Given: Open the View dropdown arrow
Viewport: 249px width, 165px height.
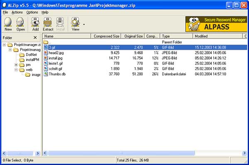Looking at the screenshot, I should [84, 24].
